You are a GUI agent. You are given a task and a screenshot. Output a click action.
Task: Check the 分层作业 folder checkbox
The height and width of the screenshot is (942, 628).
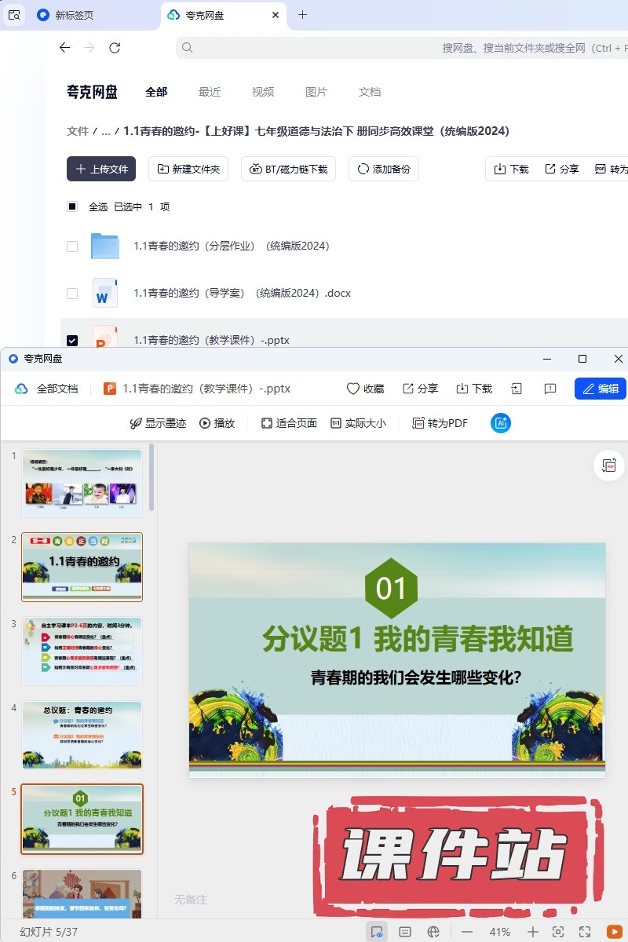[x=72, y=246]
